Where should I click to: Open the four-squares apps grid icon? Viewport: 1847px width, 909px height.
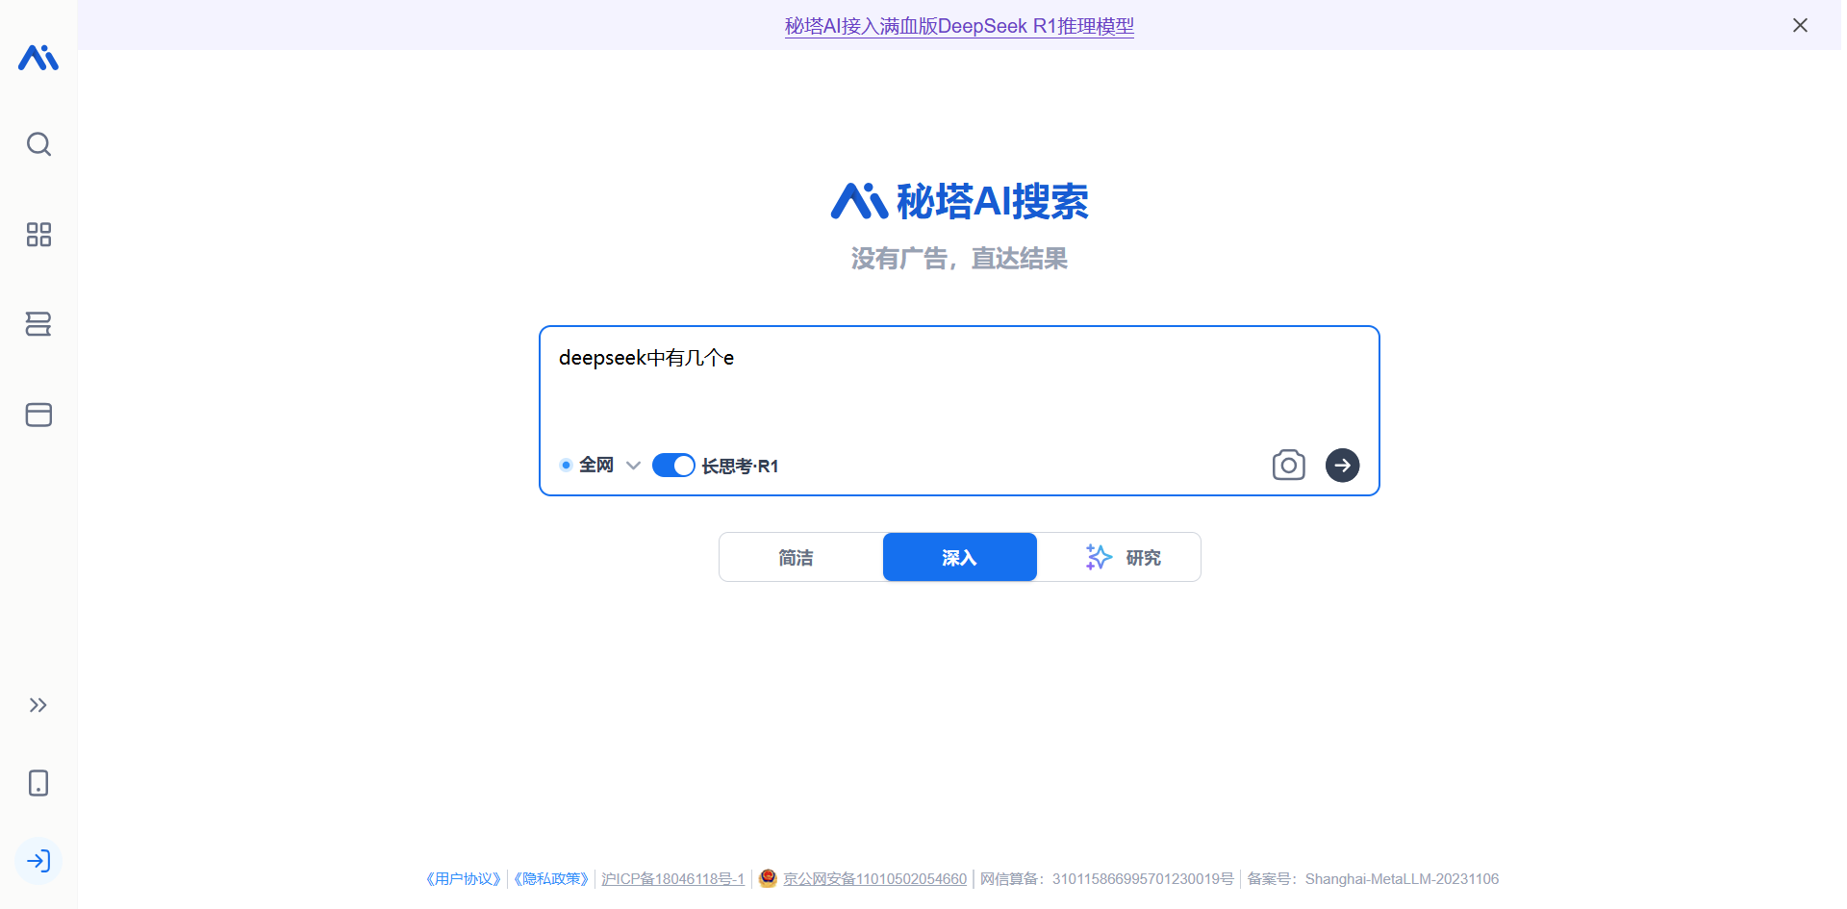38,235
